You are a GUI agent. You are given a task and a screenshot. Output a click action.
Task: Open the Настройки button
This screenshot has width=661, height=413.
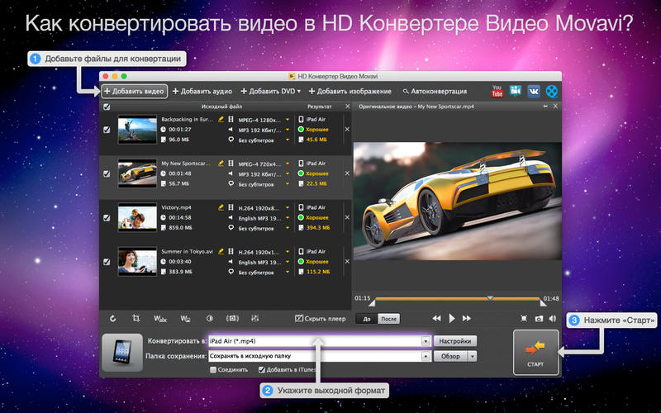[455, 341]
